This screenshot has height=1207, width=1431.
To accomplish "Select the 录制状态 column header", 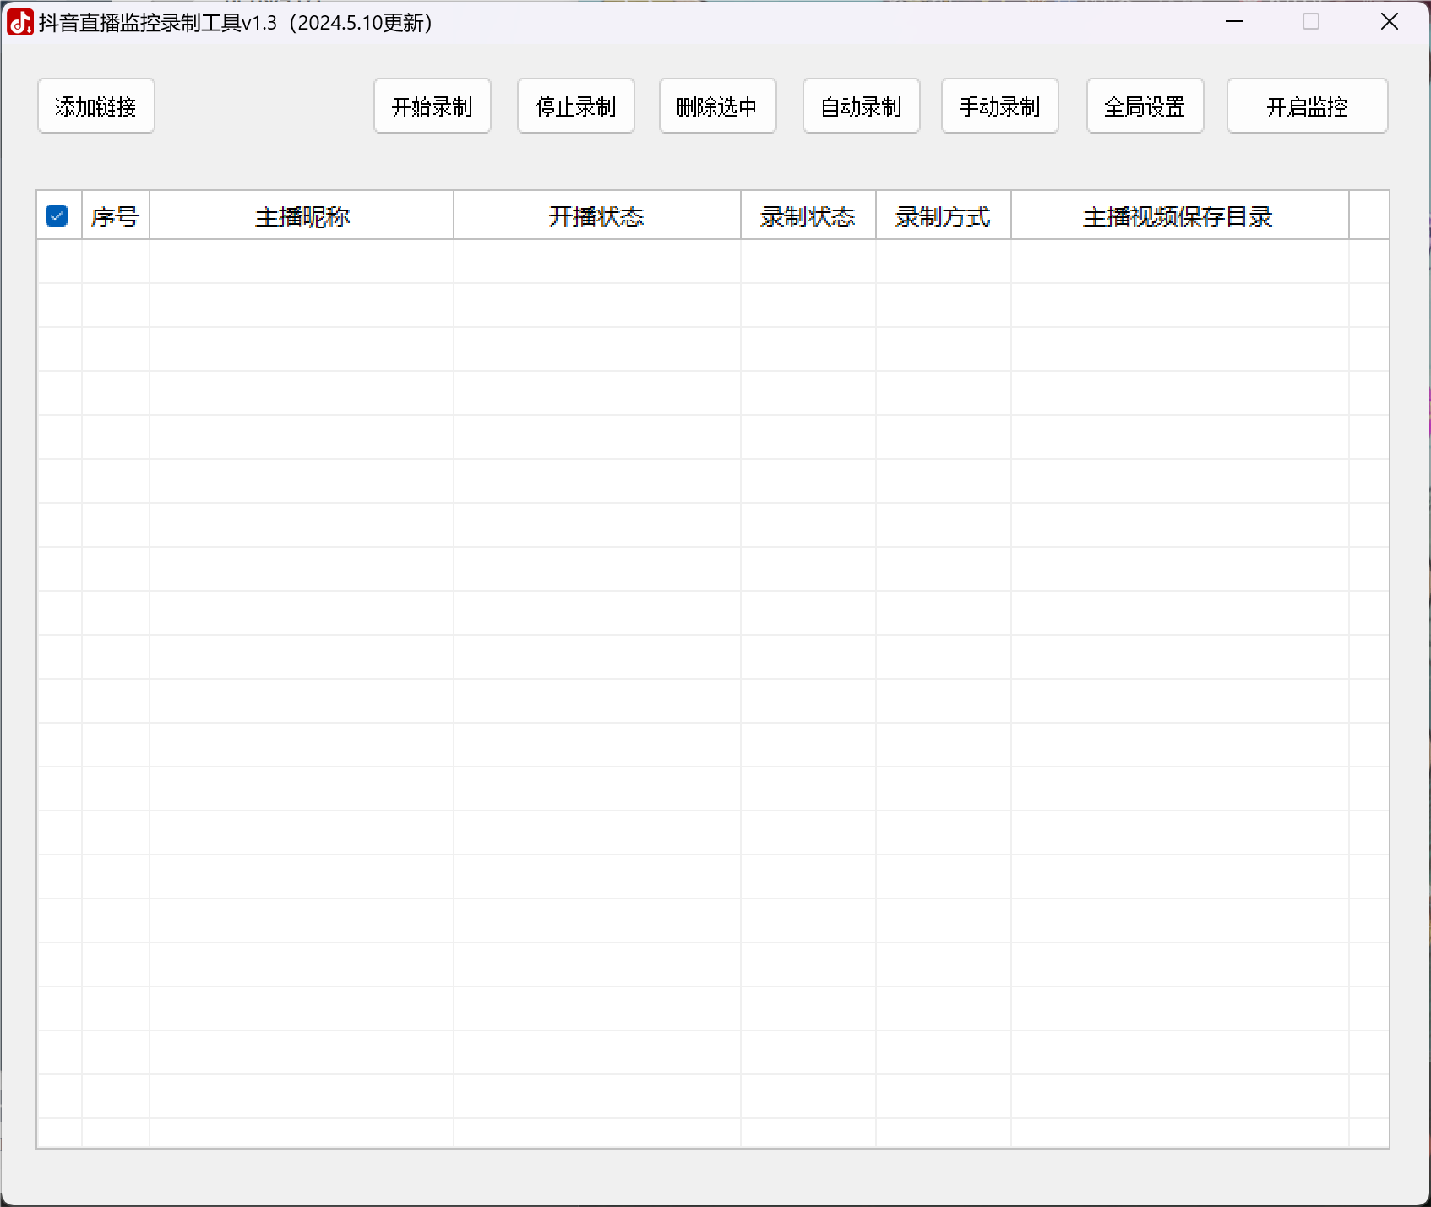I will [x=808, y=216].
